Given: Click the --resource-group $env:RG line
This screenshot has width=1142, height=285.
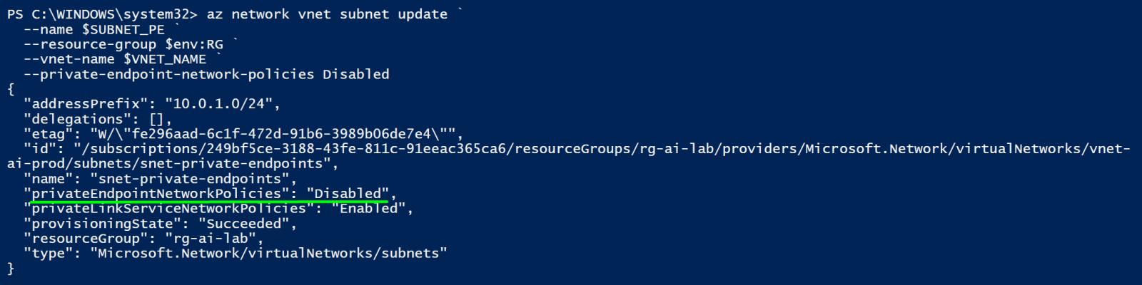Looking at the screenshot, I should (123, 44).
